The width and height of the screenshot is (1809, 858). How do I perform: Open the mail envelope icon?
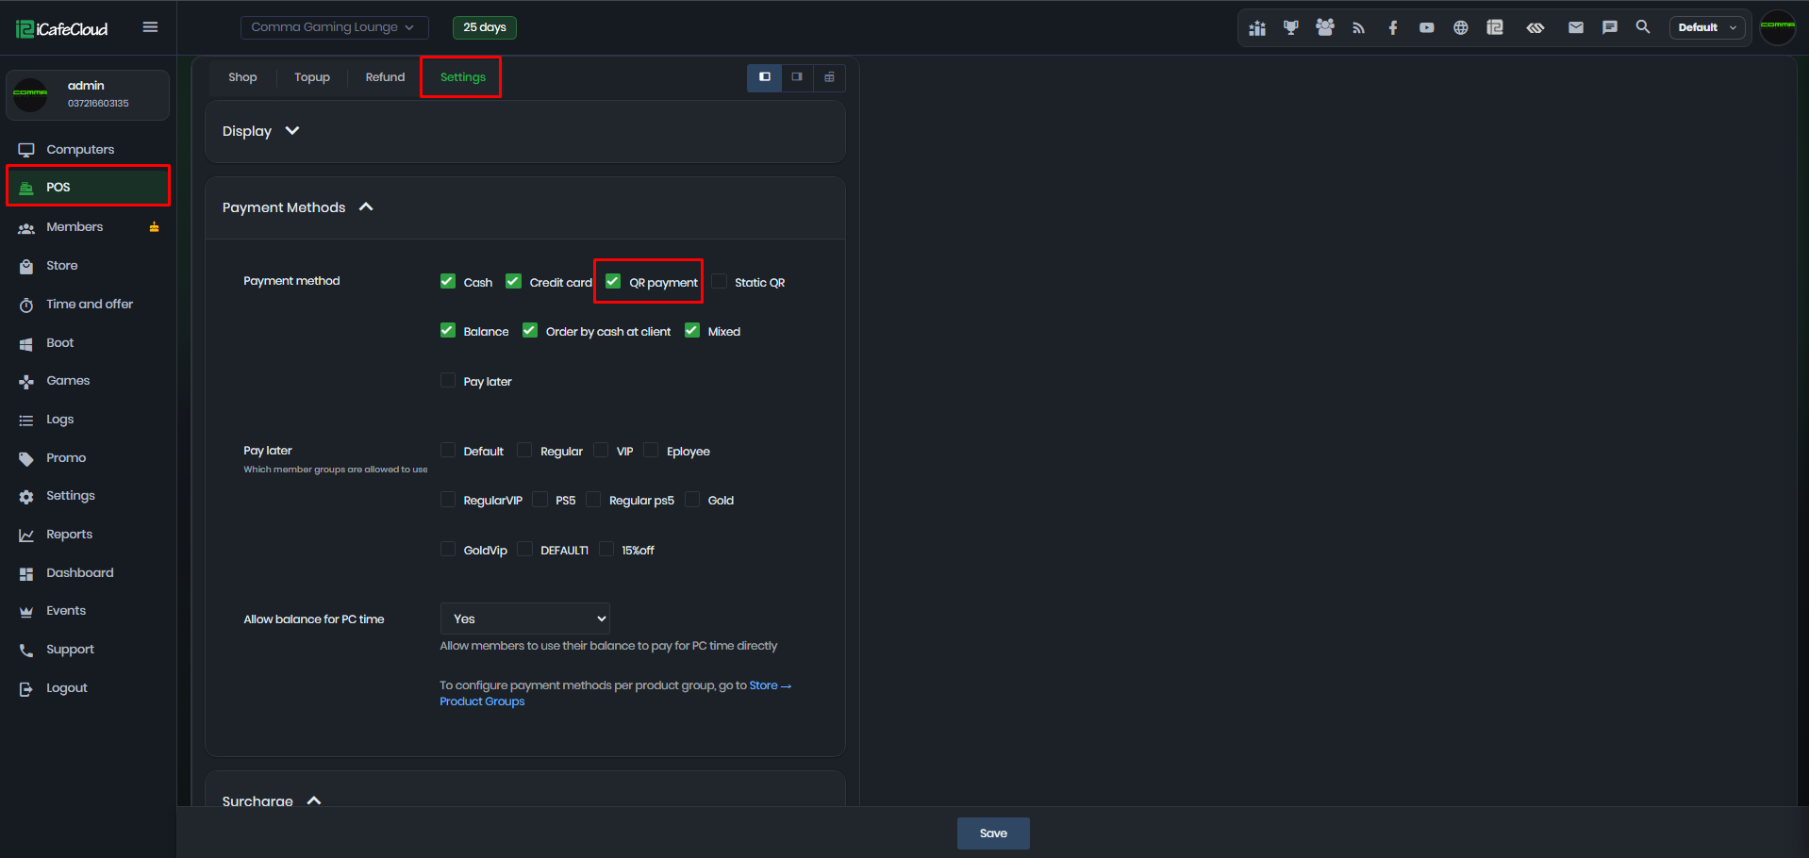point(1576,27)
